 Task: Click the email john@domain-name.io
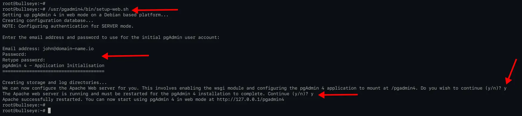(68, 49)
